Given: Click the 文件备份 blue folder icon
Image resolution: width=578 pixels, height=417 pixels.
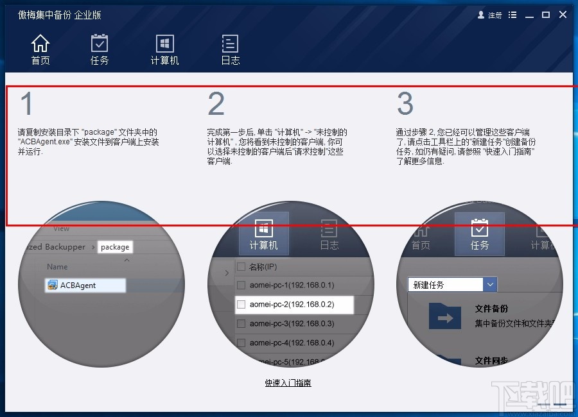Looking at the screenshot, I should (x=443, y=316).
